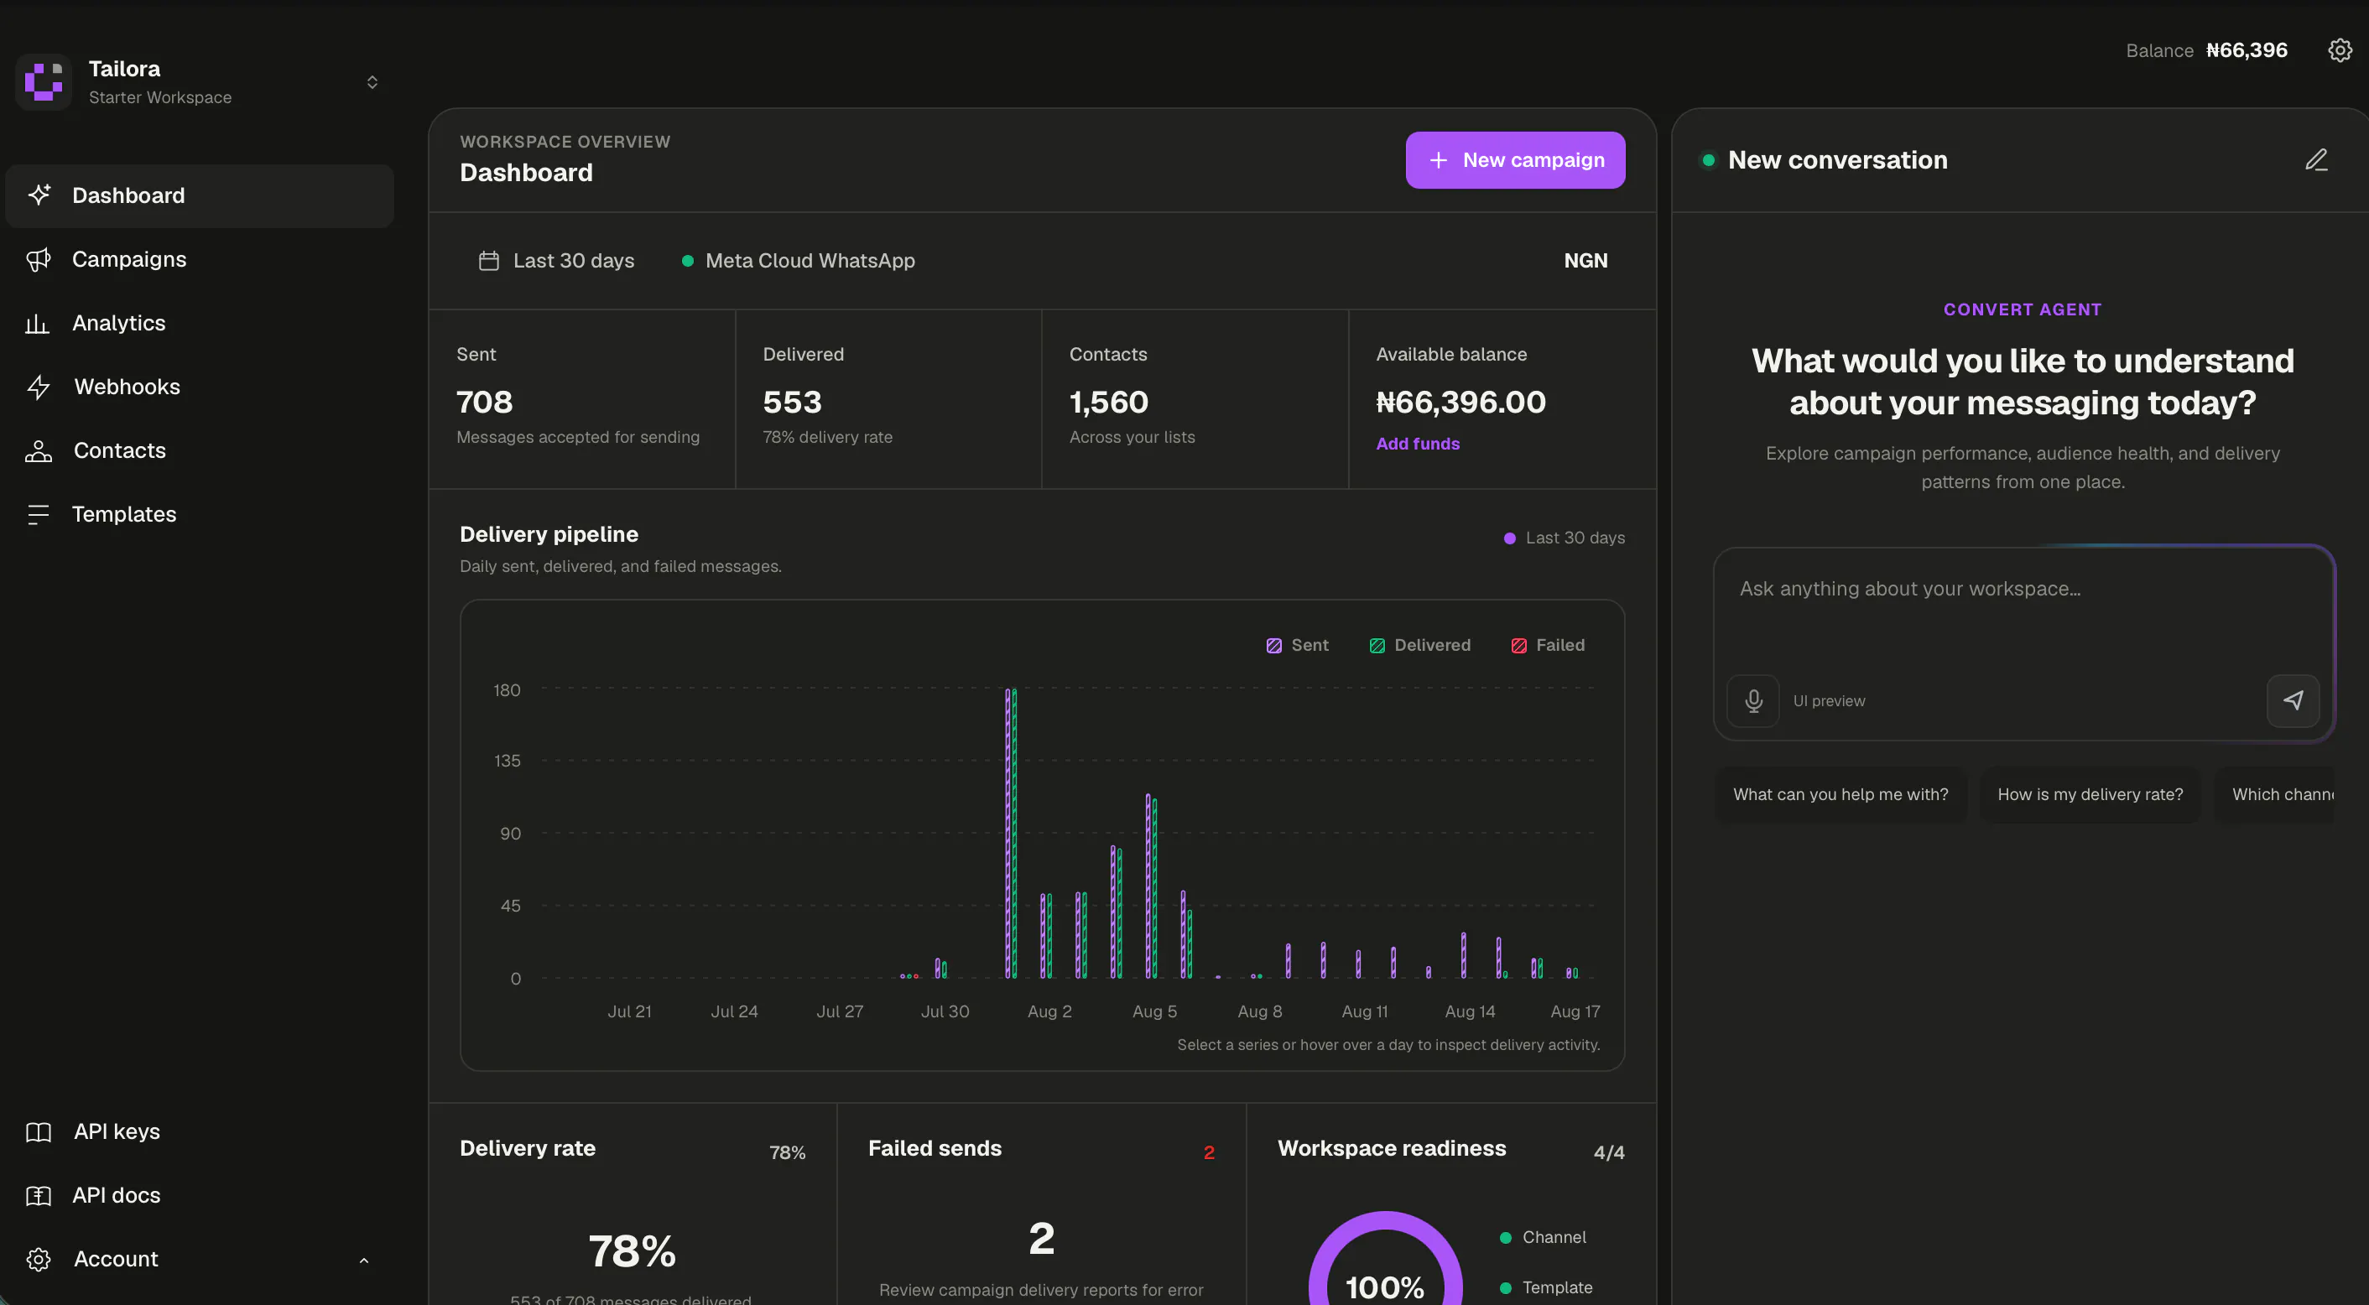Click the API keys book icon
This screenshot has width=2369, height=1305.
tap(39, 1131)
